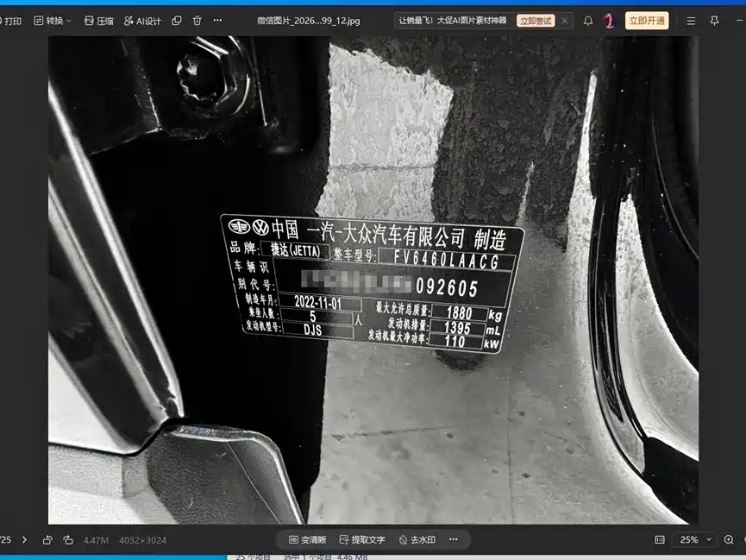Open the top toolbar more options menu
746x560 pixels.
pos(217,21)
